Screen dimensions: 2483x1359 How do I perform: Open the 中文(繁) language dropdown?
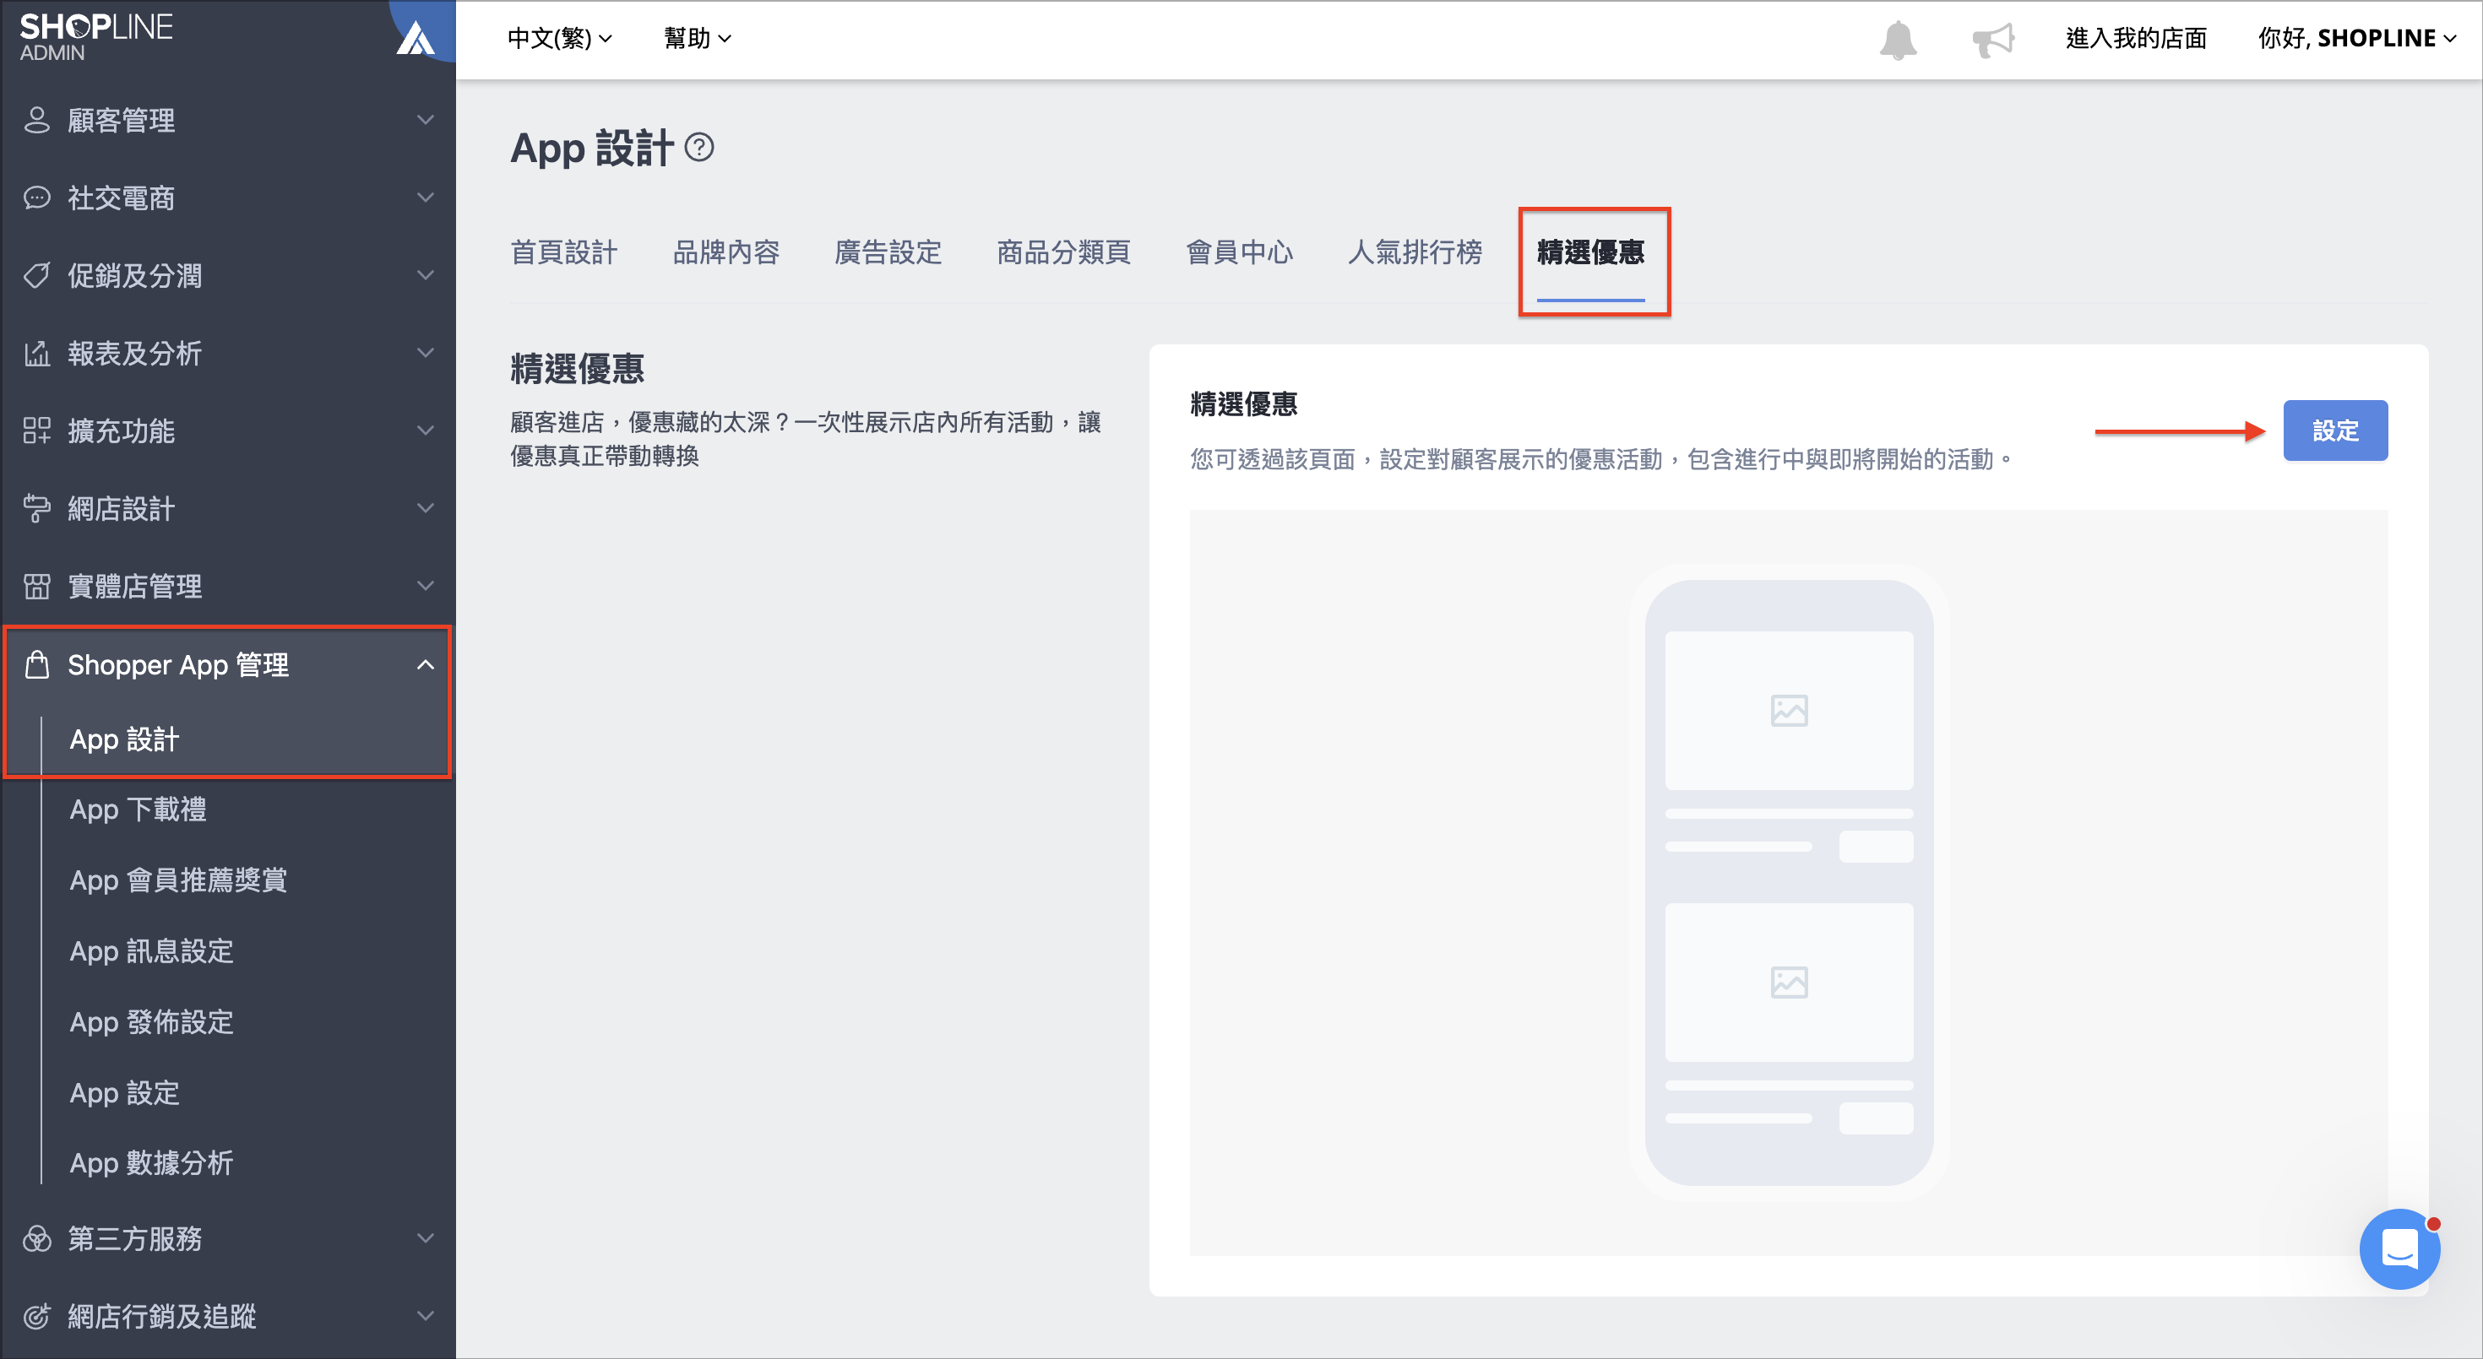559,39
